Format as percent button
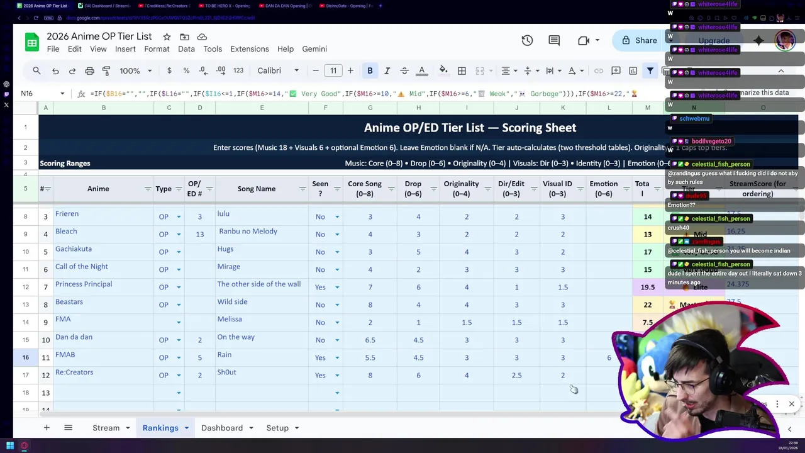The height and width of the screenshot is (453, 805). [x=186, y=70]
